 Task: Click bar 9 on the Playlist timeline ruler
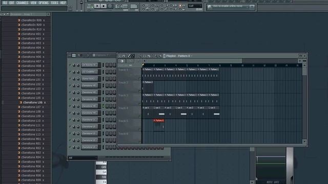231,65
